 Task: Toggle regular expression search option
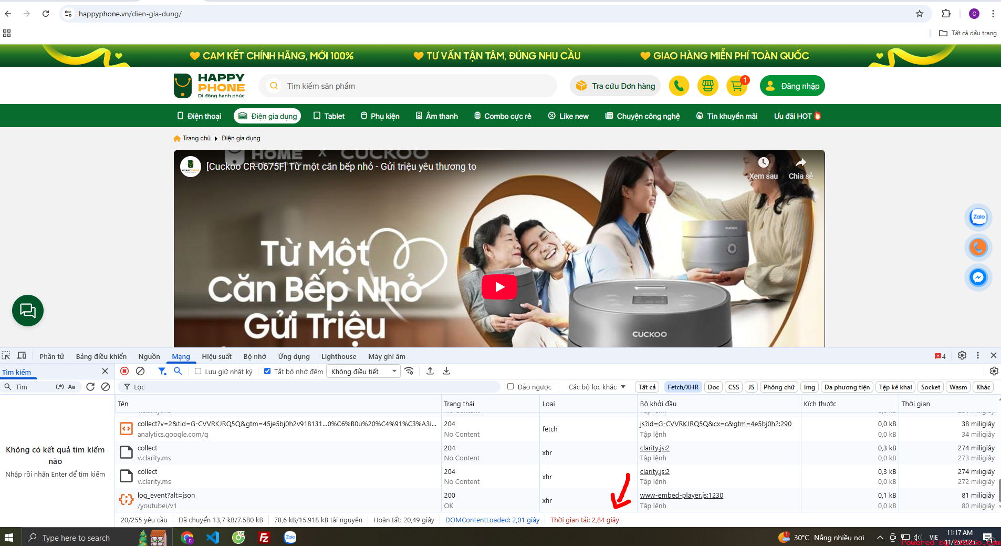[60, 387]
